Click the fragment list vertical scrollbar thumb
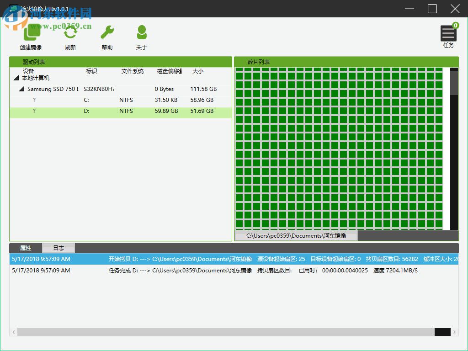This screenshot has height=351, width=468. 454,82
